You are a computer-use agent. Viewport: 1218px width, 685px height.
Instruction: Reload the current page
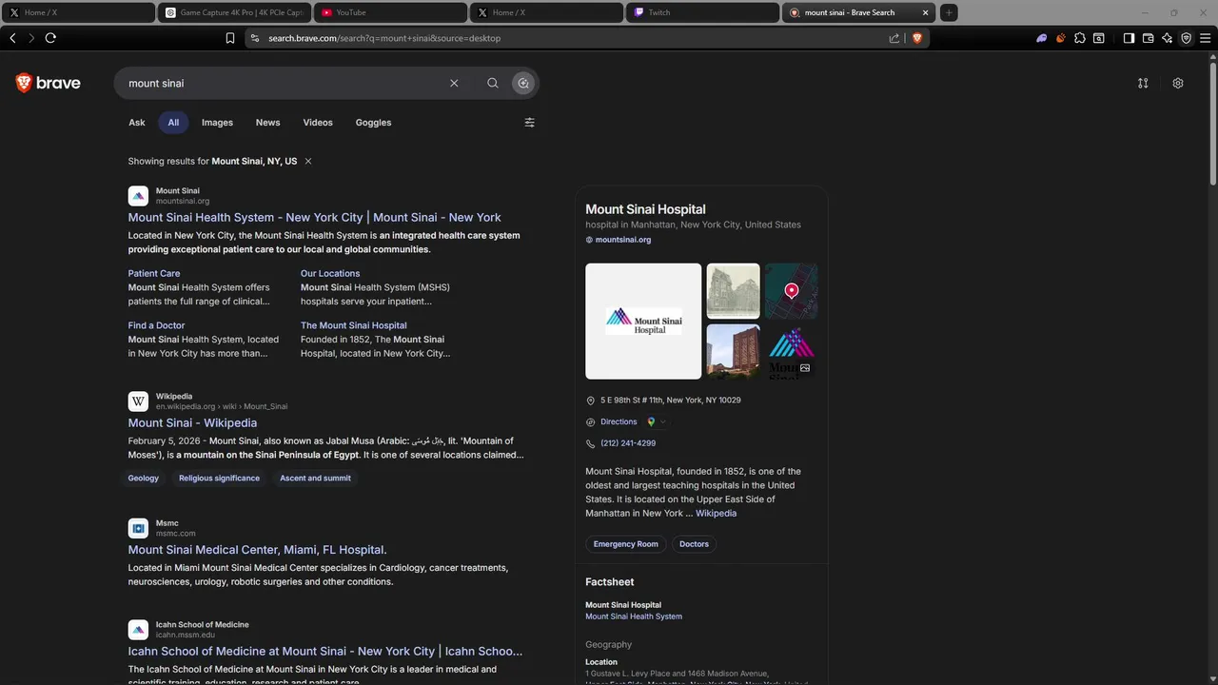pyautogui.click(x=50, y=38)
